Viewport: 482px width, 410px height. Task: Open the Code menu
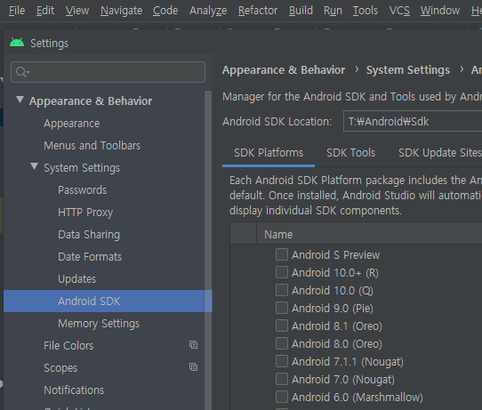click(165, 11)
